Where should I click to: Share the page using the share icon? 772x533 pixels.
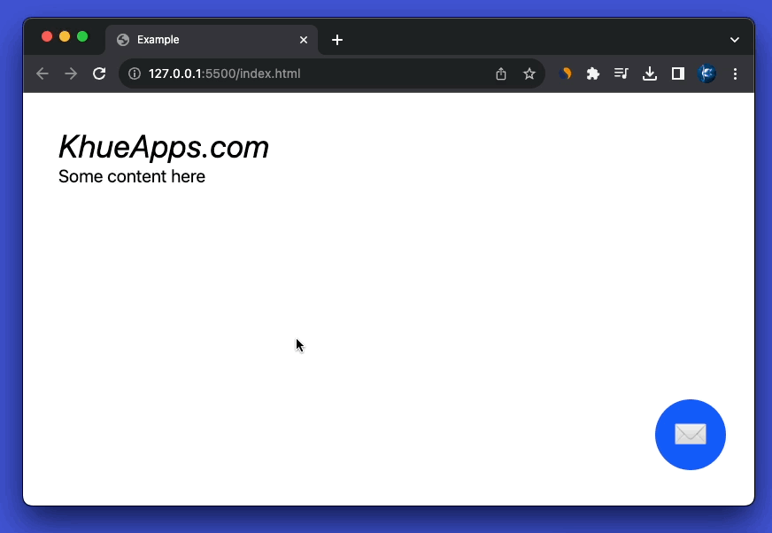coord(501,73)
